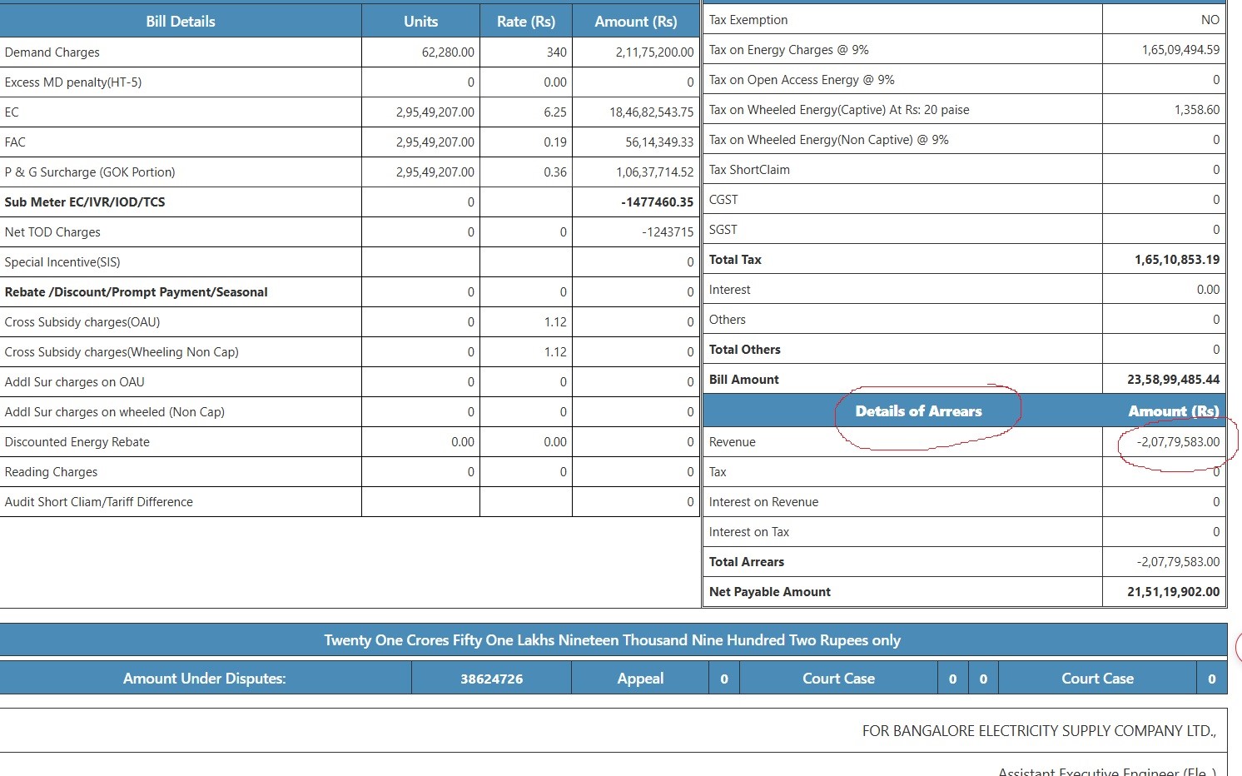Click the Rate (Rs) column header
This screenshot has height=776, width=1242.
[526, 22]
